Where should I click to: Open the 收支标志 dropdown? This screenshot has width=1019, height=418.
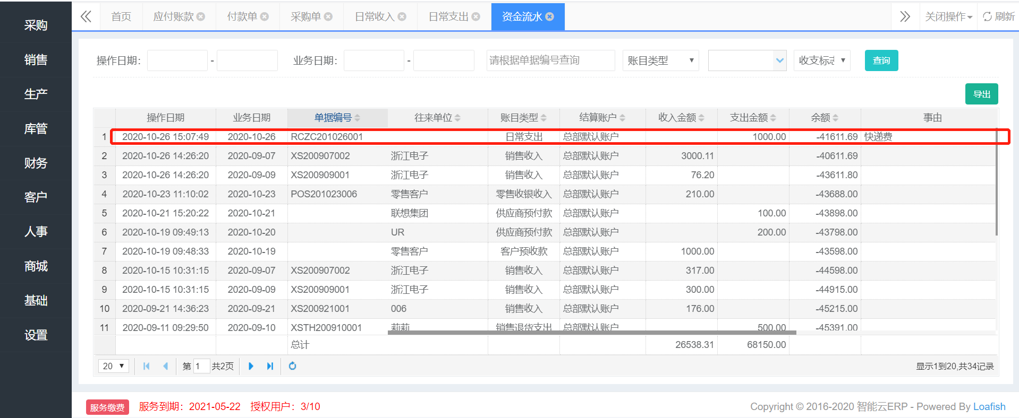tap(822, 60)
